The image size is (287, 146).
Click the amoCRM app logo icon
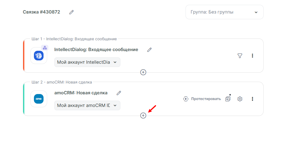(39, 99)
